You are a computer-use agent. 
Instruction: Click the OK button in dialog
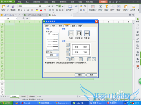tap(80, 75)
